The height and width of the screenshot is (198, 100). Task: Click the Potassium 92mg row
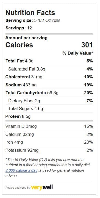[49, 150]
